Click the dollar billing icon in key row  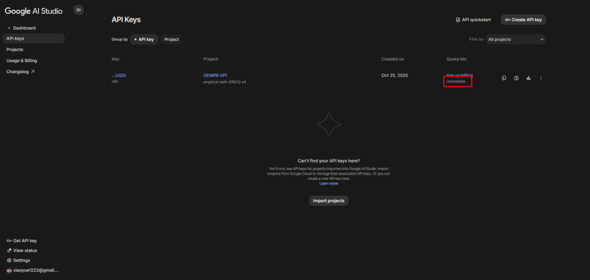516,78
